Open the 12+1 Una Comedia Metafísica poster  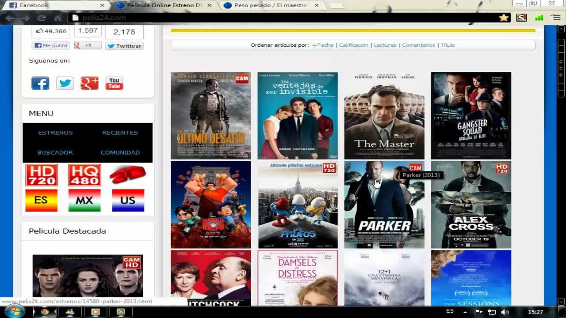point(384,278)
